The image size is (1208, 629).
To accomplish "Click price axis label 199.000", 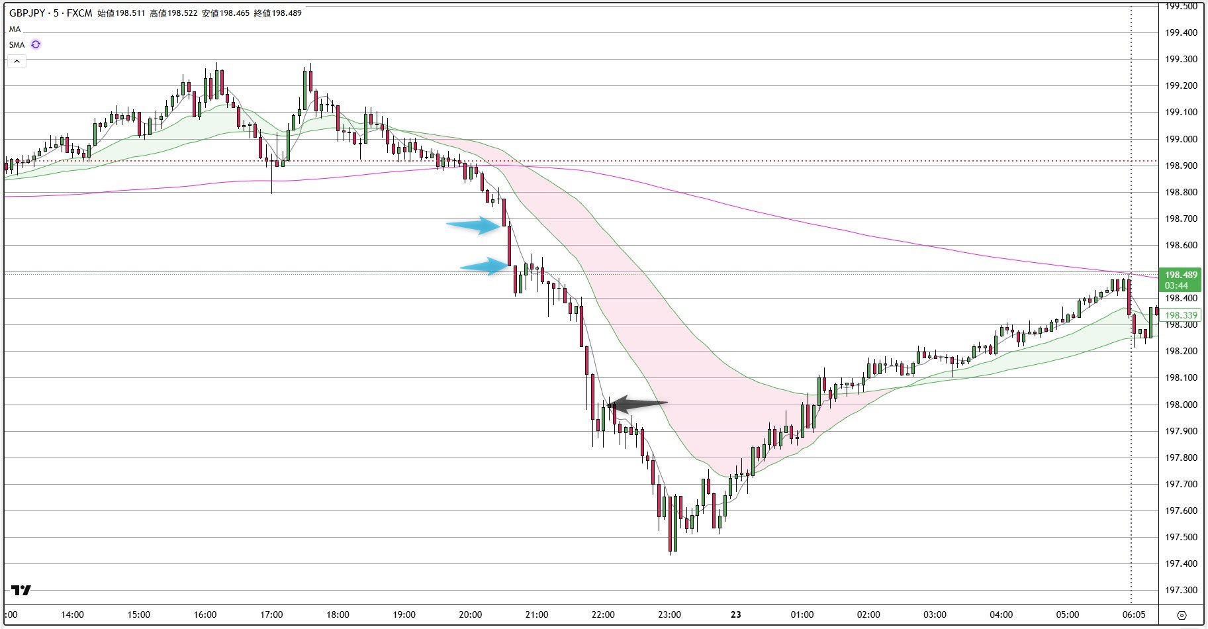I will [1181, 139].
